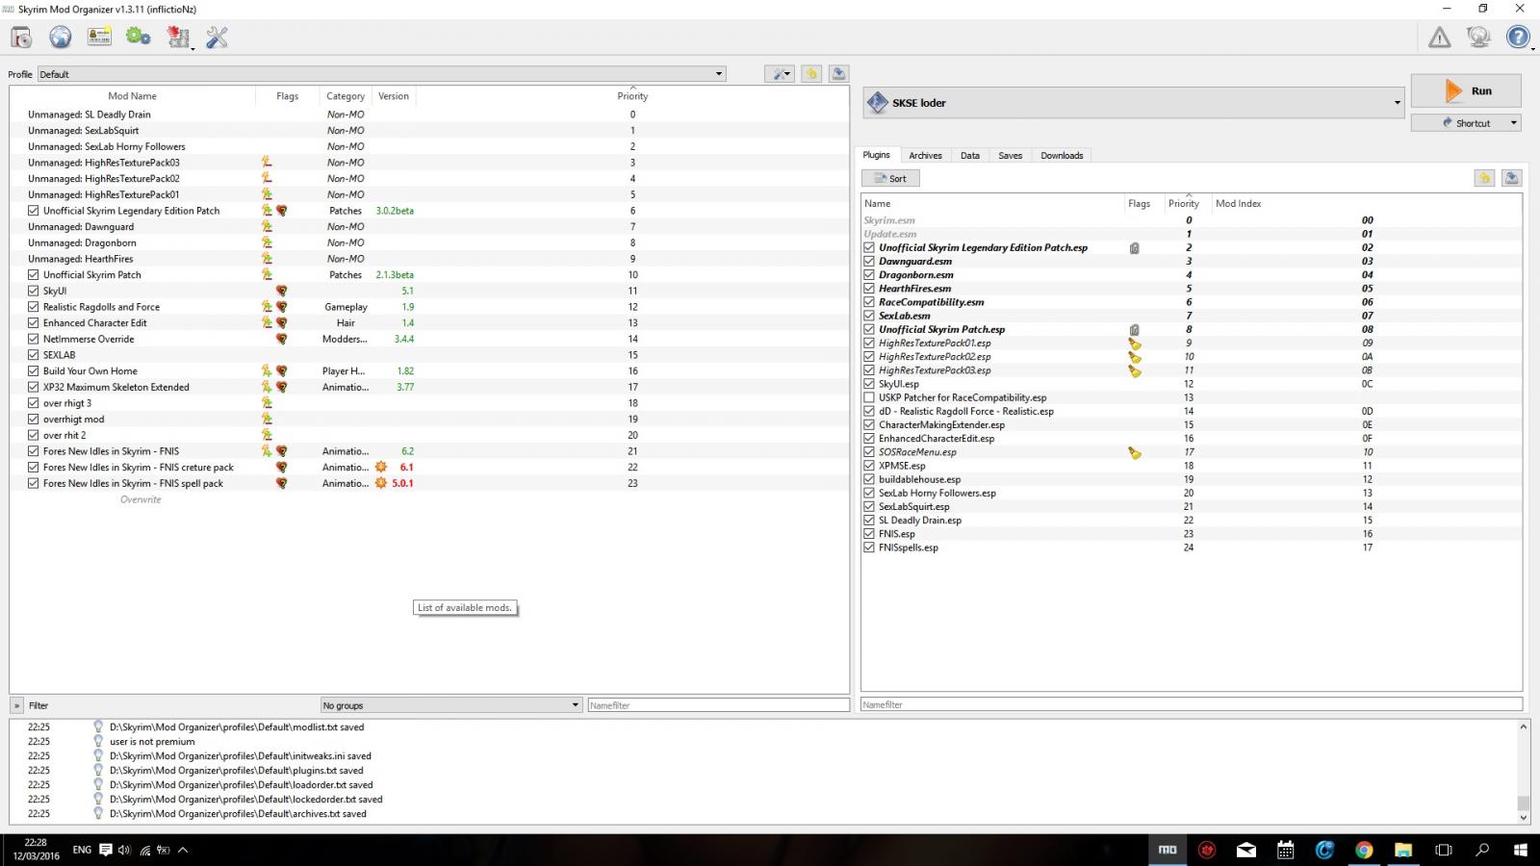Open the executables gears icon
This screenshot has width=1540, height=866.
(x=139, y=38)
